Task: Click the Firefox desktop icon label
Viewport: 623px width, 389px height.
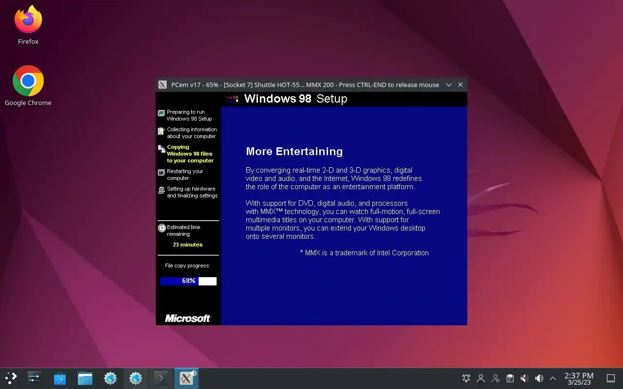Action: tap(28, 42)
